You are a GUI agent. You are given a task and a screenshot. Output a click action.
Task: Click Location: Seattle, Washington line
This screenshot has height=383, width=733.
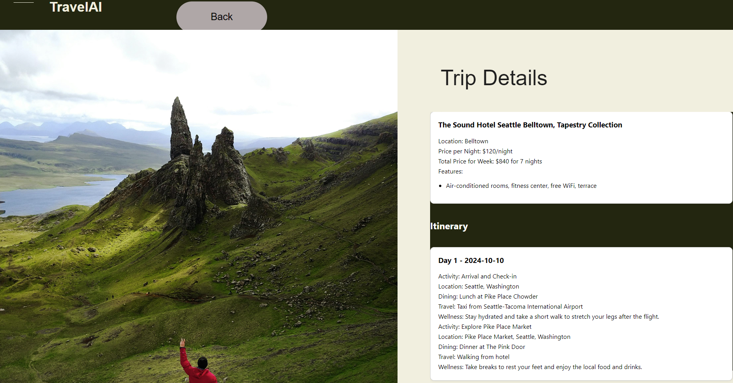(x=478, y=286)
